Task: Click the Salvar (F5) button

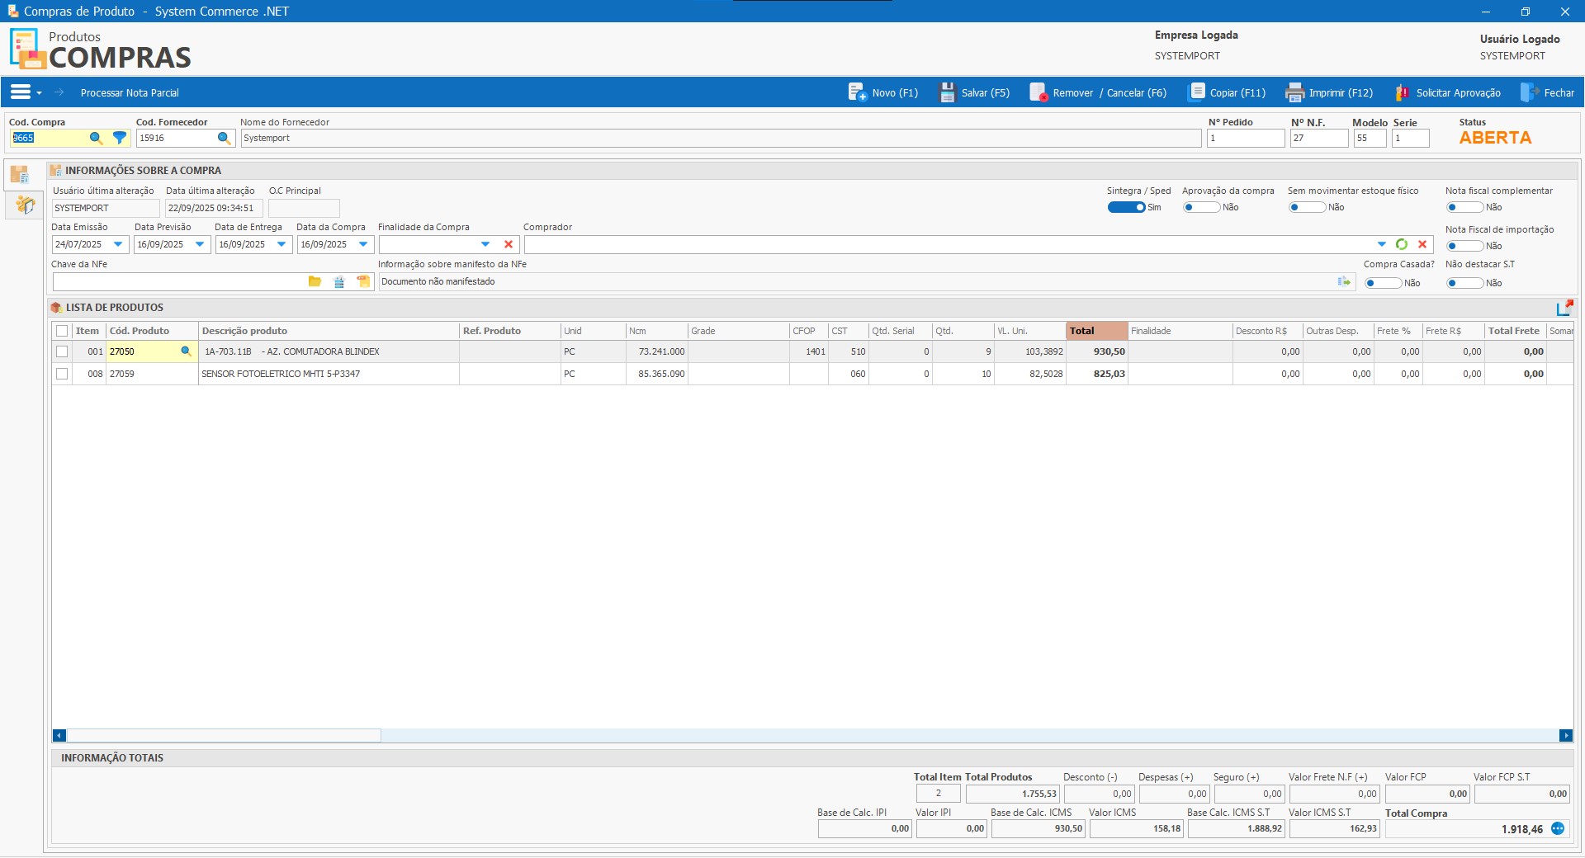Action: tap(975, 93)
